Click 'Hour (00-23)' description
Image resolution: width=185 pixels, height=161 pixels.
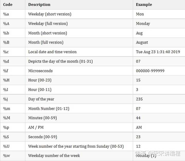tap(40, 80)
